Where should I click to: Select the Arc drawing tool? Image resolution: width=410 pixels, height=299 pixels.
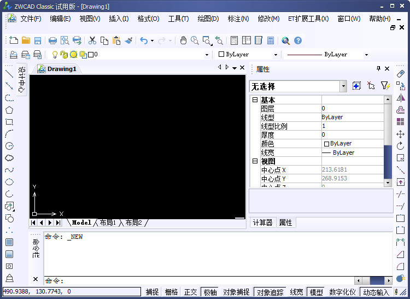click(9, 134)
